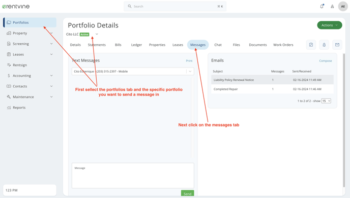Image resolution: width=350 pixels, height=198 pixels.
Task: Click the Leases clipboard icon
Action: [9, 54]
